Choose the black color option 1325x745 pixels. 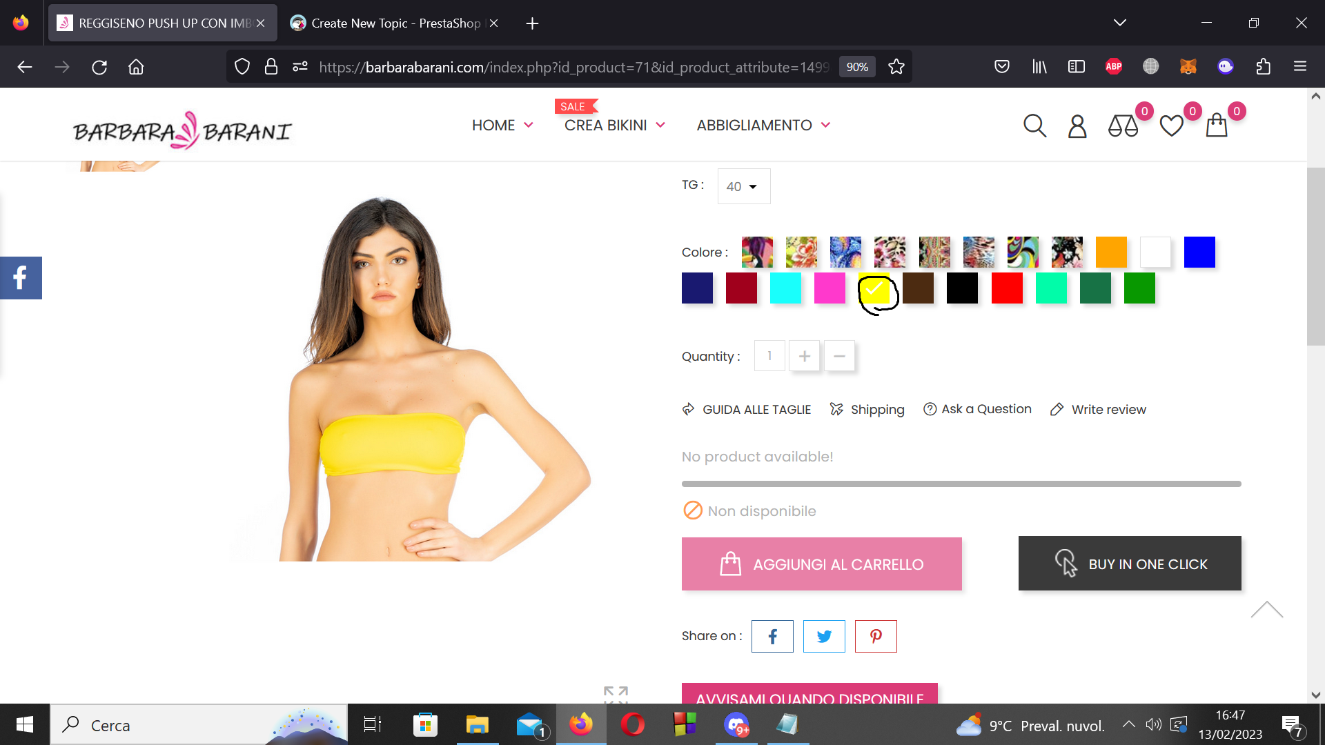tap(963, 288)
